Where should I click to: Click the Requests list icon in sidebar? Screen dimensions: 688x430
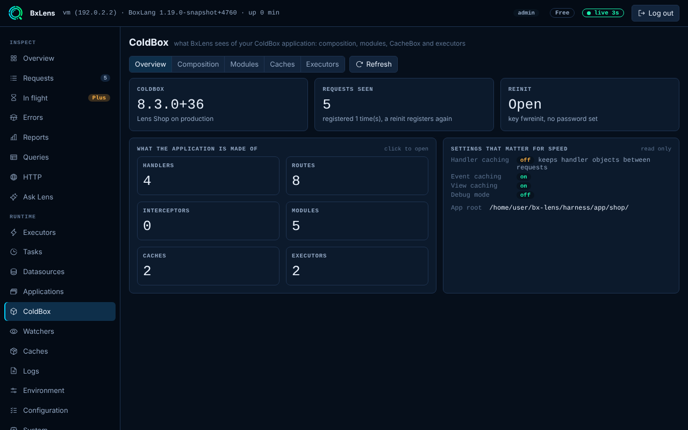coord(14,78)
